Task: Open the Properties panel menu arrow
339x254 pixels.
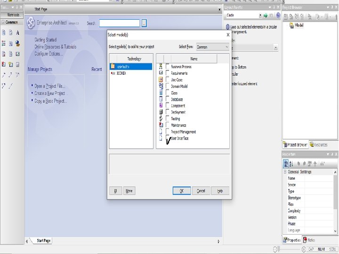Action: [x=328, y=154]
